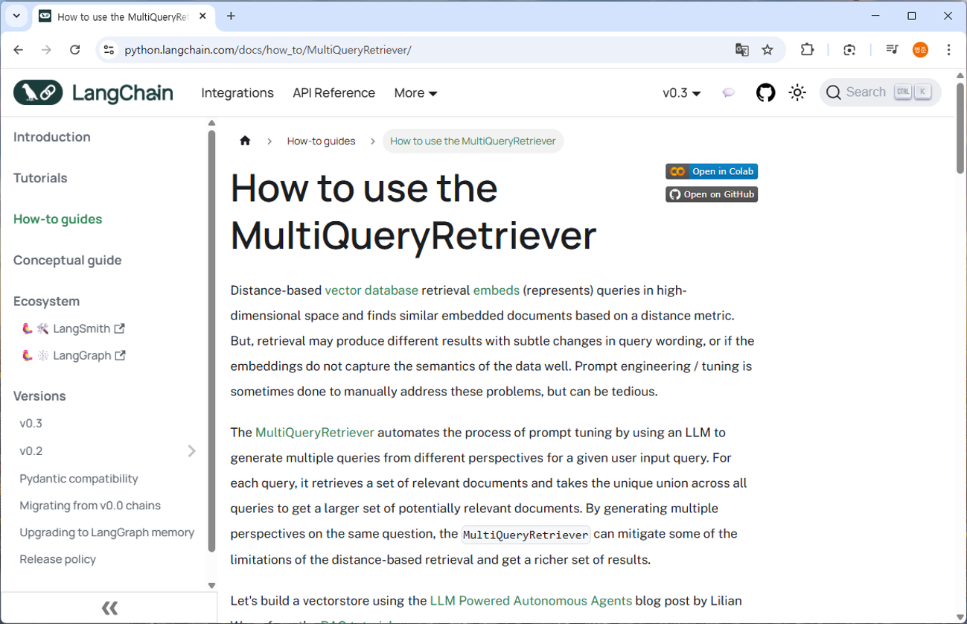Click the sidebar scroll-down arrow
This screenshot has width=967, height=624.
(211, 586)
